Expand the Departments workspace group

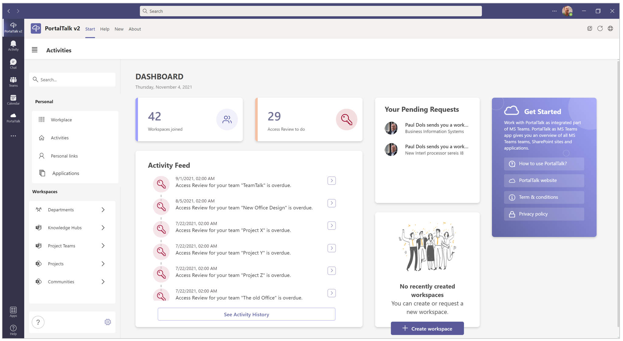click(103, 210)
